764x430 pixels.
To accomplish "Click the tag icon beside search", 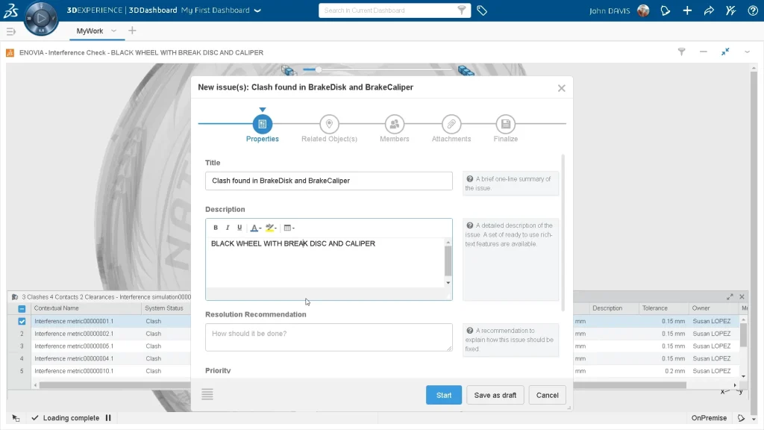I will pos(482,10).
